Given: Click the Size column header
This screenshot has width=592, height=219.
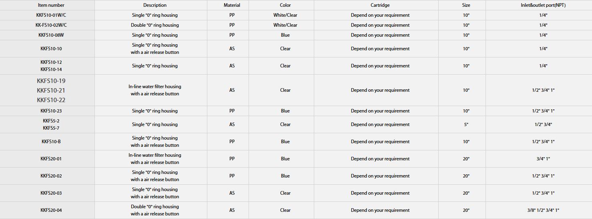Looking at the screenshot, I should tap(466, 5).
